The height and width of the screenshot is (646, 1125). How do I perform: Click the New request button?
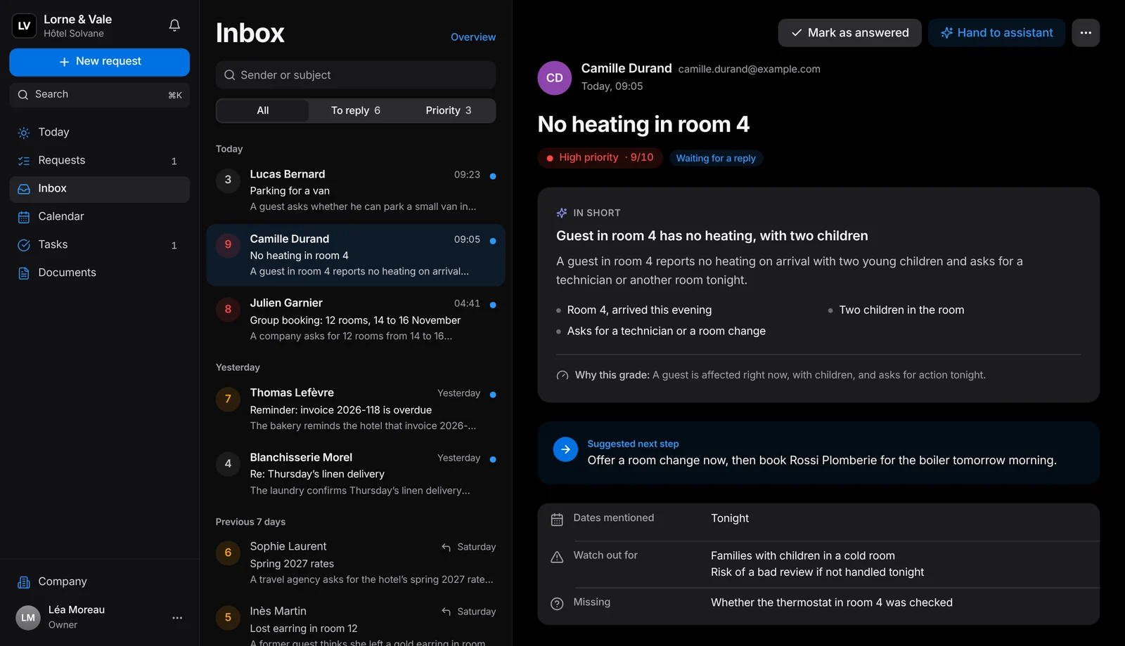point(99,62)
